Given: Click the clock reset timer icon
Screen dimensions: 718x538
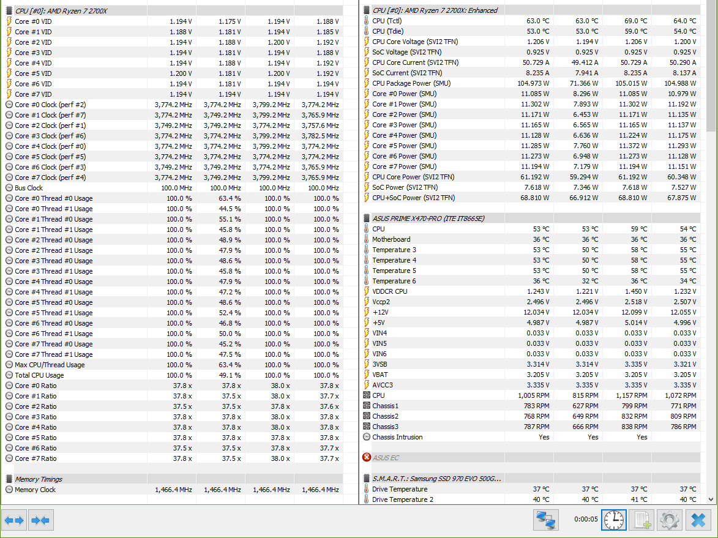Looking at the screenshot, I should tap(613, 520).
